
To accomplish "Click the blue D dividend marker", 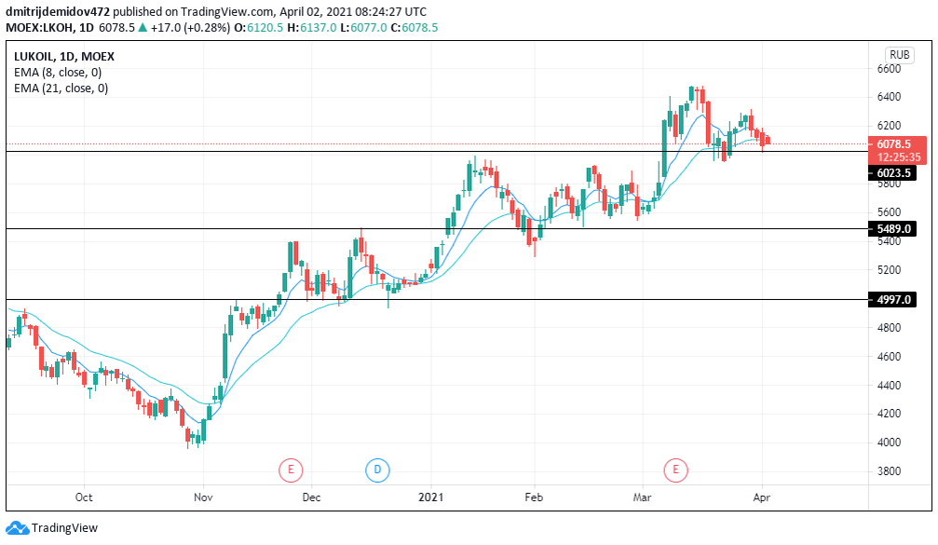I will tap(377, 470).
